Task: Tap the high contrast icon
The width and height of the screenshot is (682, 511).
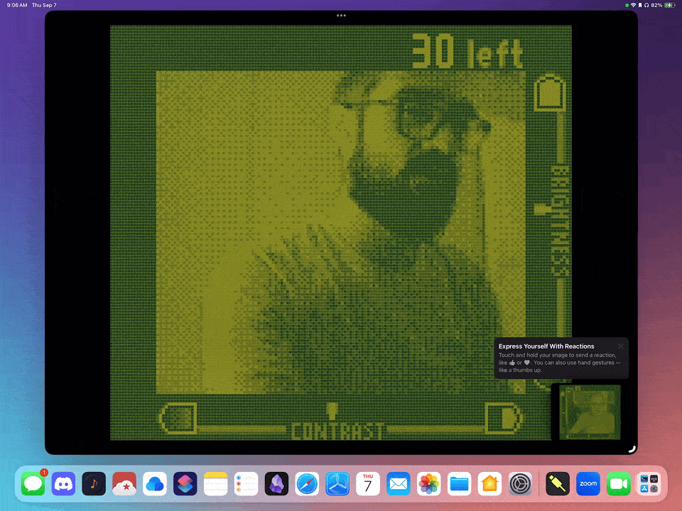Action: point(503,417)
